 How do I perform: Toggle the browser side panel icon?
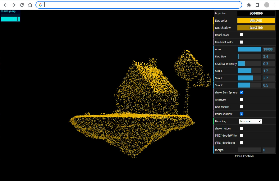[x=257, y=5]
